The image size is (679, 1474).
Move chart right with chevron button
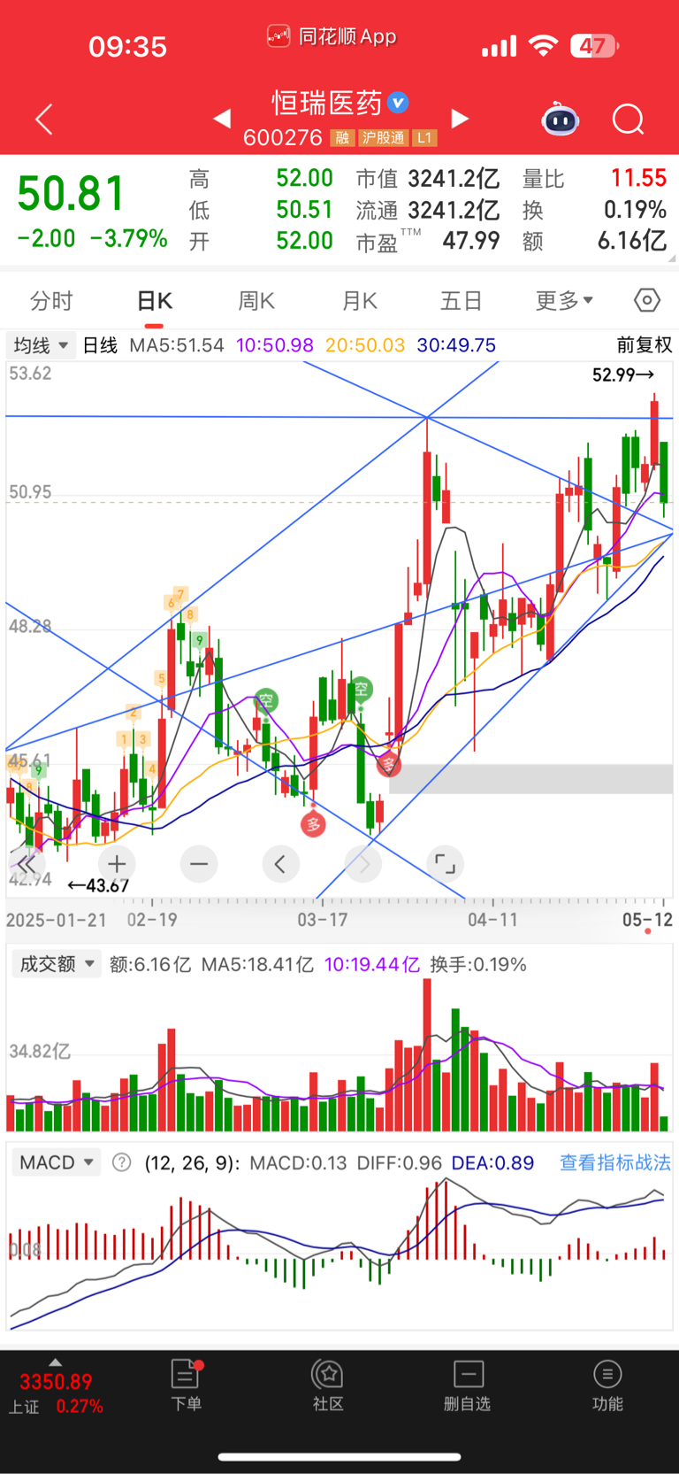[362, 864]
